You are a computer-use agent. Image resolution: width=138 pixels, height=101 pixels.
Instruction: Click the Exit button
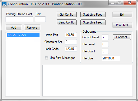point(122,15)
